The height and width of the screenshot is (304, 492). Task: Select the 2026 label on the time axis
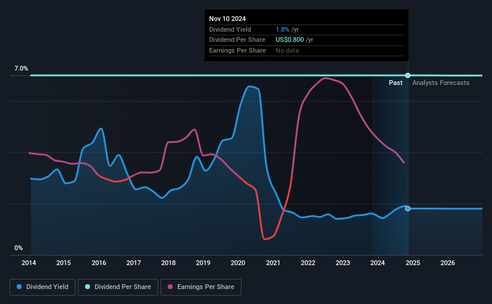pos(448,263)
